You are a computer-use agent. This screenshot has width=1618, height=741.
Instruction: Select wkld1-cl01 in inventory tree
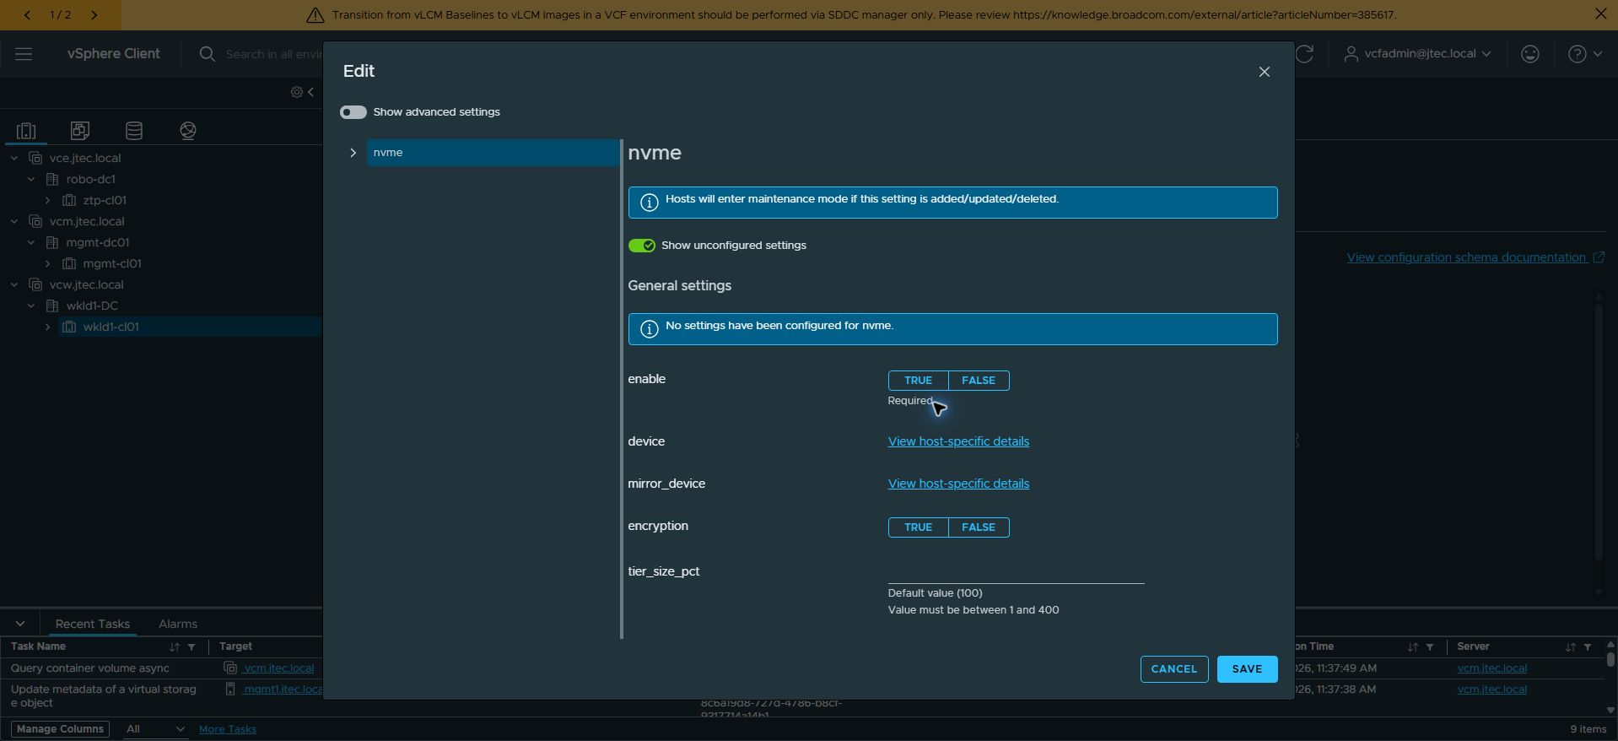(x=111, y=327)
